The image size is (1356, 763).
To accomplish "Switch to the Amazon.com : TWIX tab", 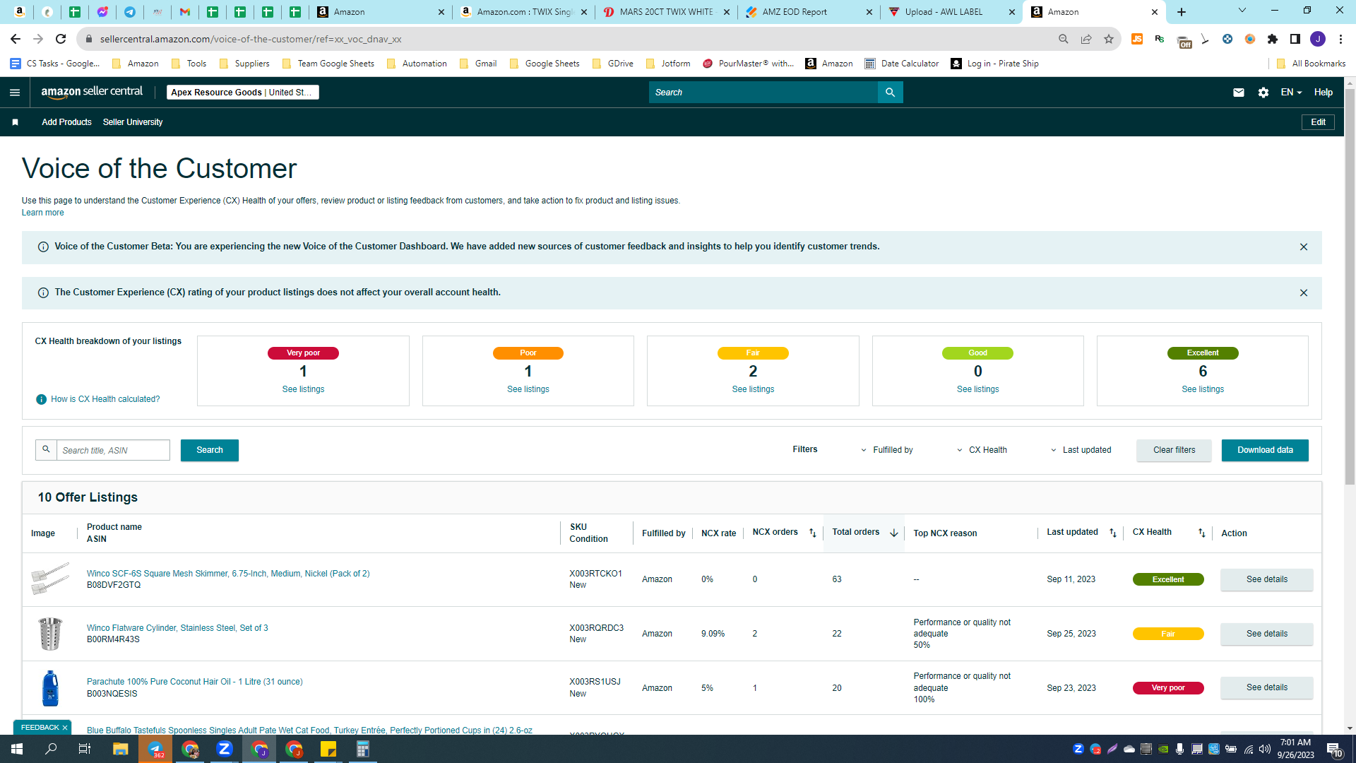I will coord(524,12).
